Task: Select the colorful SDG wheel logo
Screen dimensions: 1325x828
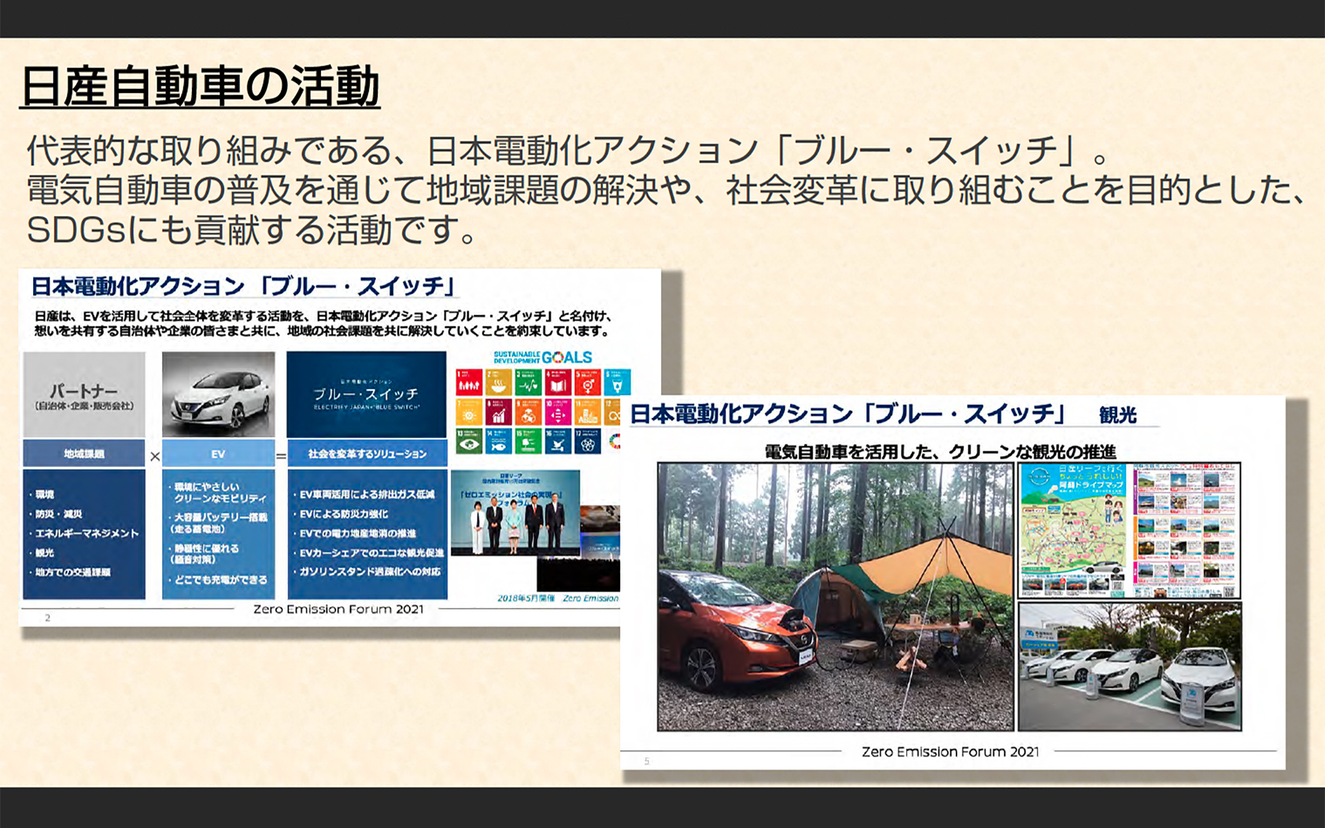Action: pyautogui.click(x=615, y=442)
